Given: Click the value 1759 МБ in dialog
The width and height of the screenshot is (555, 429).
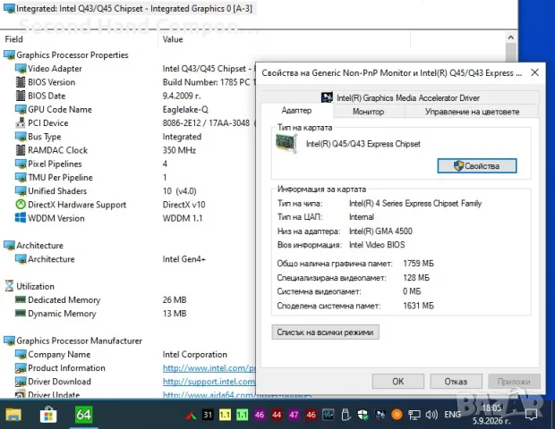Looking at the screenshot, I should point(418,264).
